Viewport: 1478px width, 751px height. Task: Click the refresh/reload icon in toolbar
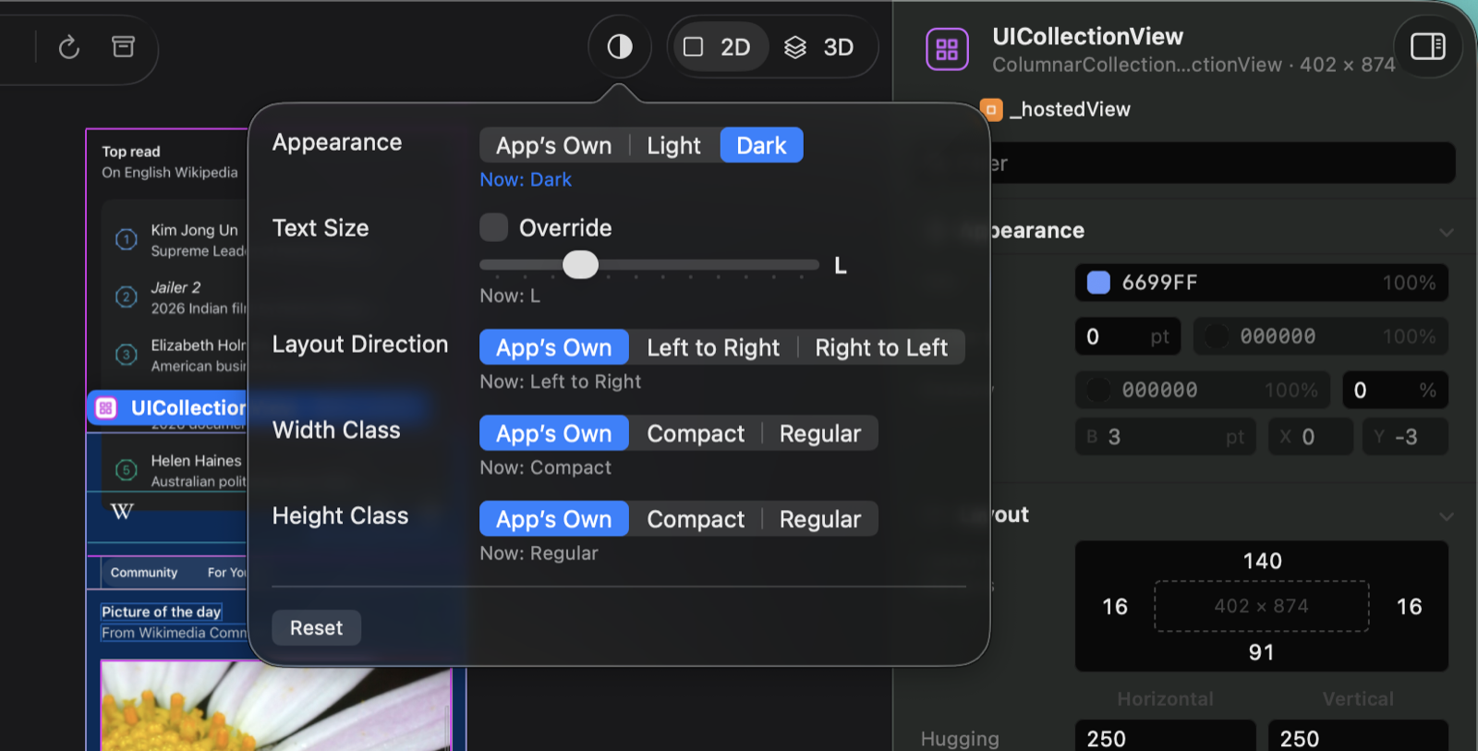69,47
